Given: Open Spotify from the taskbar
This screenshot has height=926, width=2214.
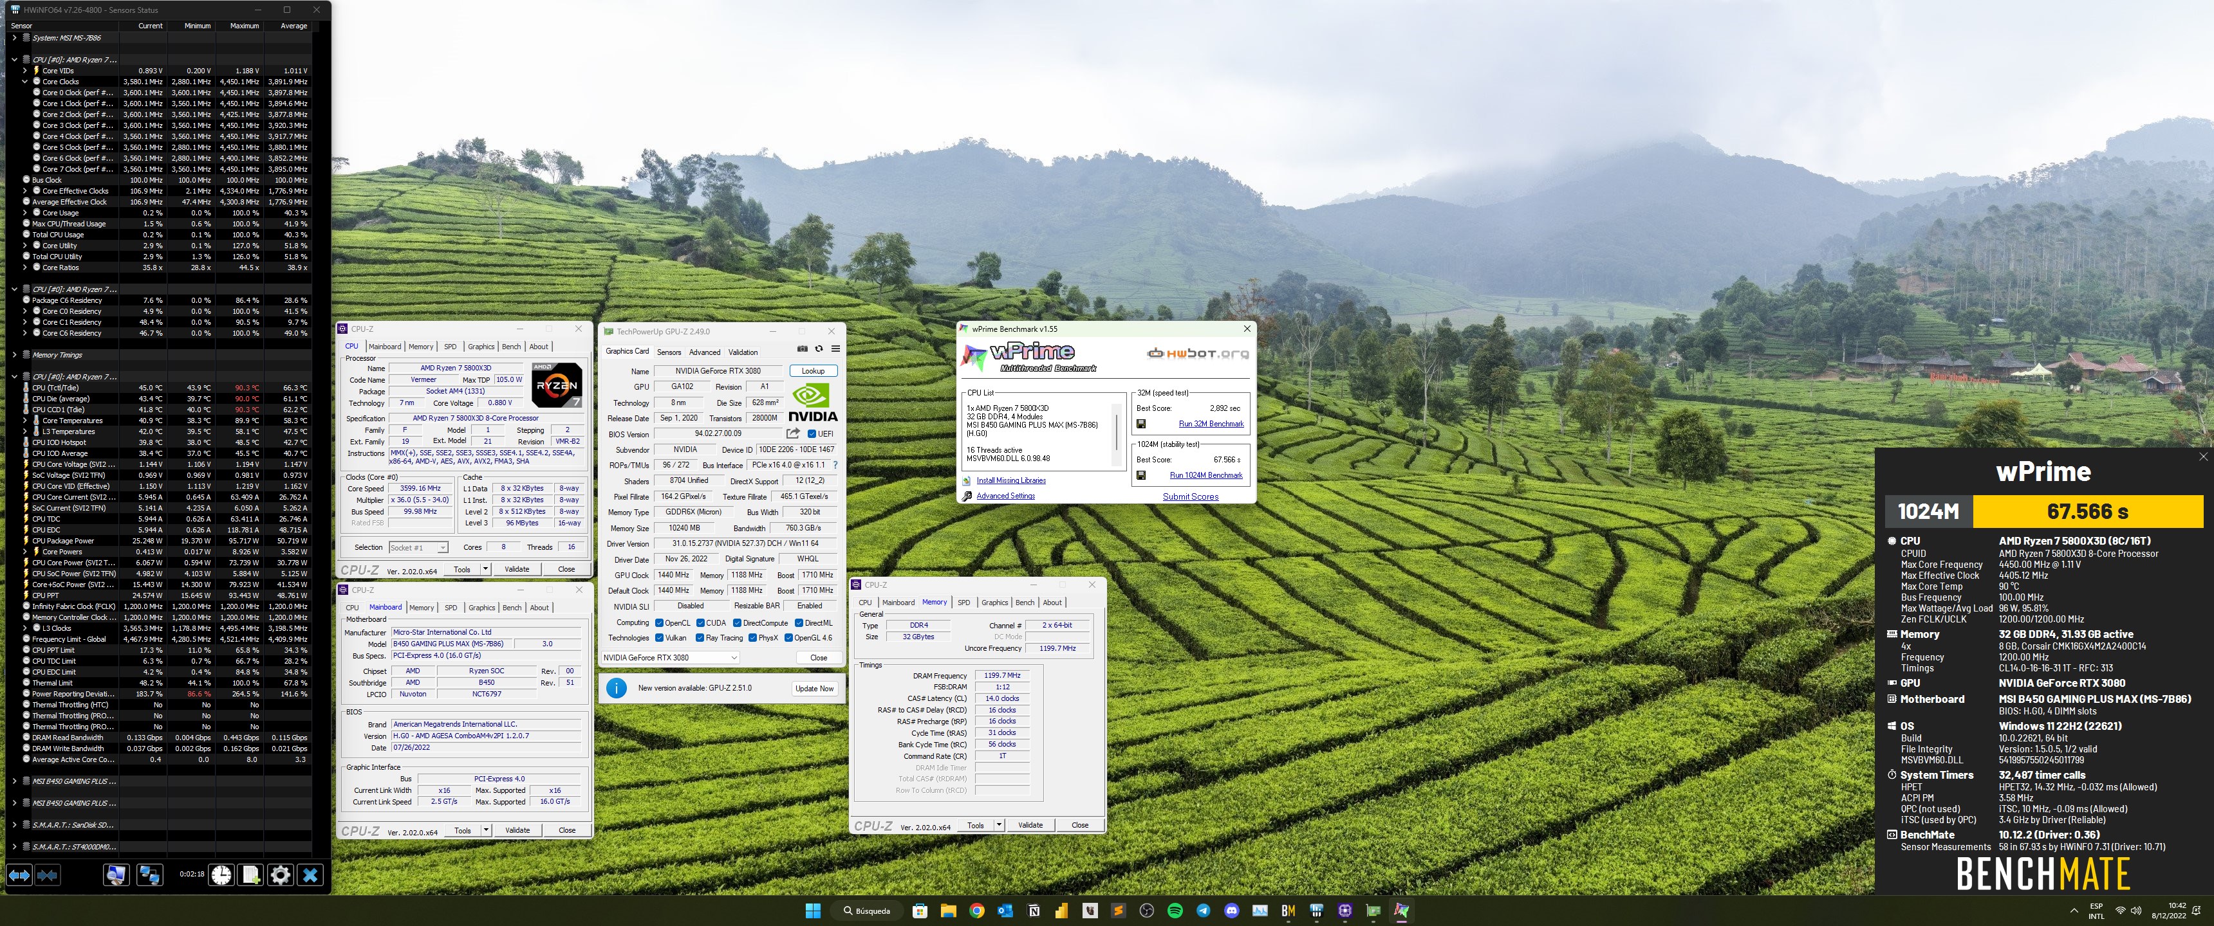Looking at the screenshot, I should [x=1175, y=911].
